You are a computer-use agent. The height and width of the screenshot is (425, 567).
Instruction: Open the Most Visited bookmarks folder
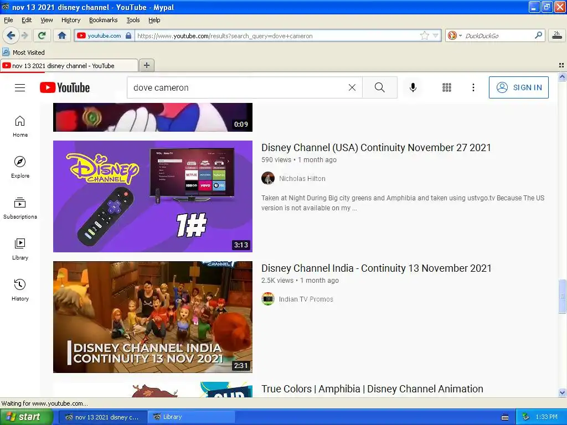(x=24, y=53)
